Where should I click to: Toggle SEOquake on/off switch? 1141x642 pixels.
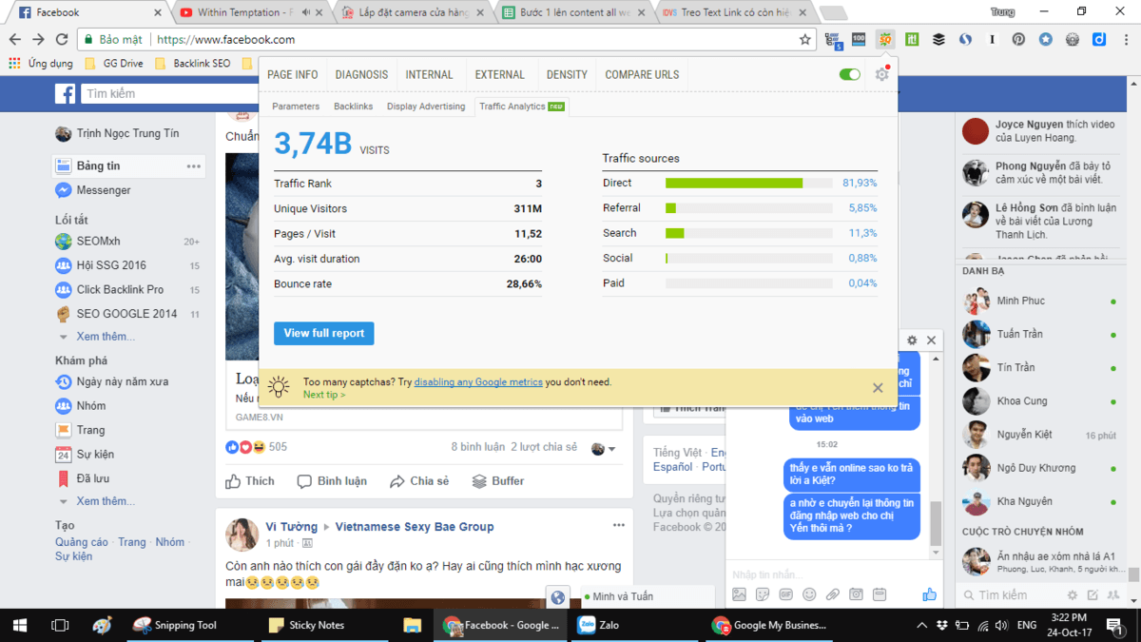(x=850, y=74)
